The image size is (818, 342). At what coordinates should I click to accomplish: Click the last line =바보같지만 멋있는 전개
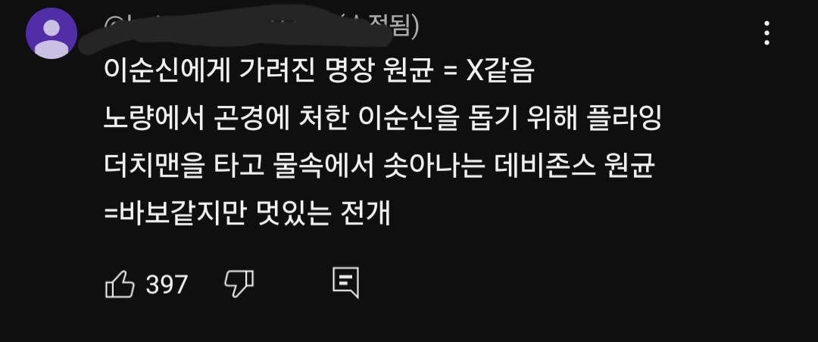click(247, 213)
